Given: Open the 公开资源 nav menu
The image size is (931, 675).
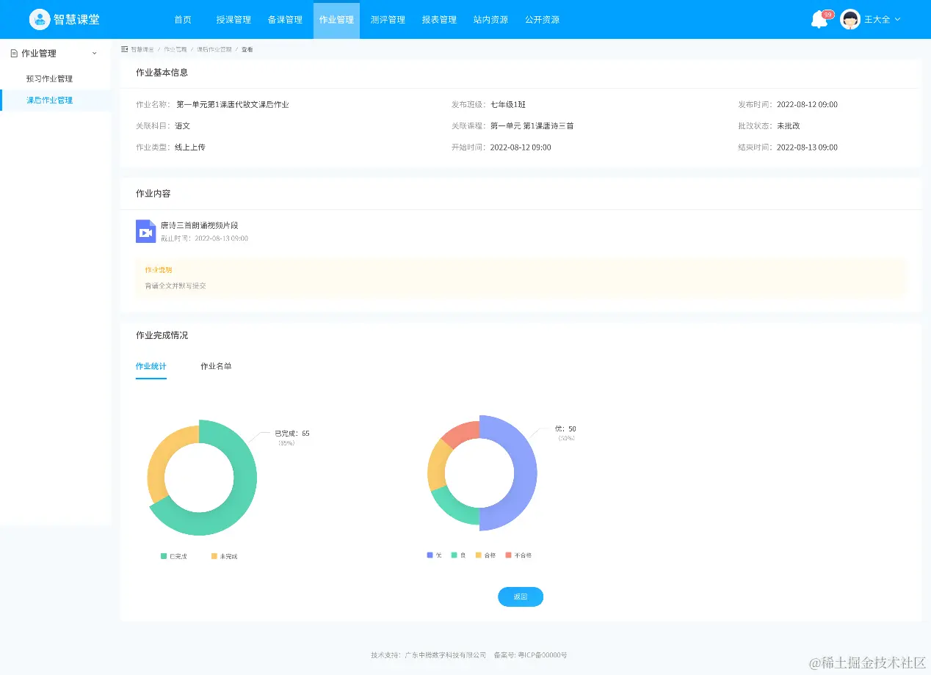Looking at the screenshot, I should pyautogui.click(x=542, y=20).
